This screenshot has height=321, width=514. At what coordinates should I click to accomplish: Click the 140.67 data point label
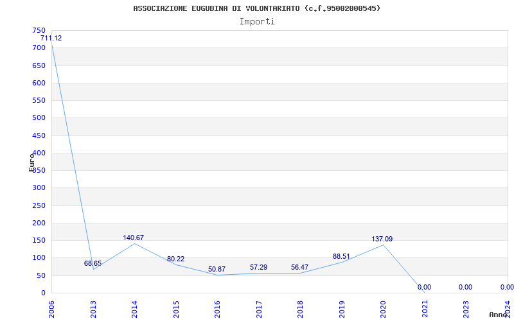[134, 238]
